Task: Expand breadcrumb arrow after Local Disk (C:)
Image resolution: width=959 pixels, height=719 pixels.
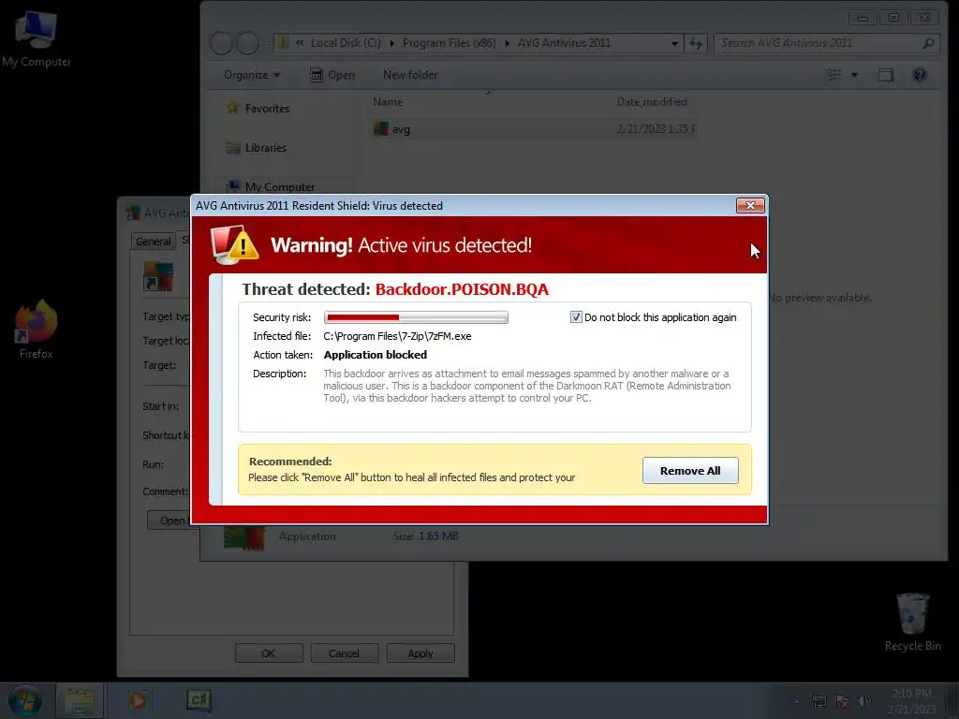Action: tap(391, 43)
